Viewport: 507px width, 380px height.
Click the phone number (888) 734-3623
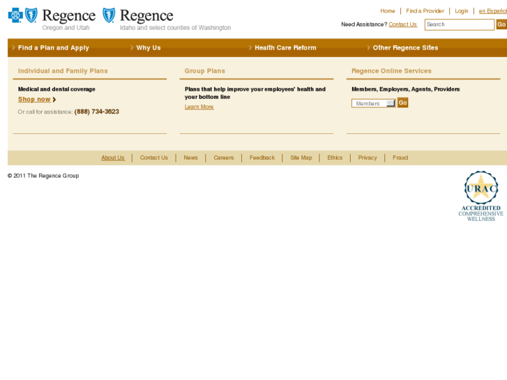(97, 112)
